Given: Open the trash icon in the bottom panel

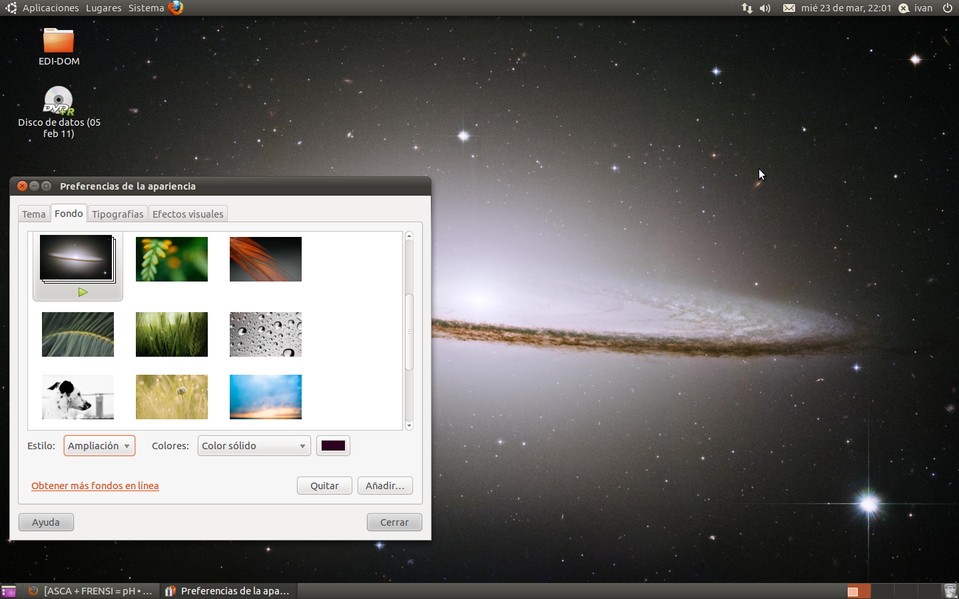Looking at the screenshot, I should point(950,591).
